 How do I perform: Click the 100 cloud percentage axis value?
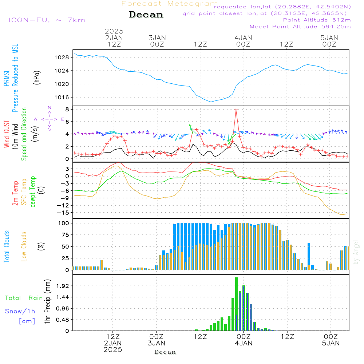click(x=64, y=223)
